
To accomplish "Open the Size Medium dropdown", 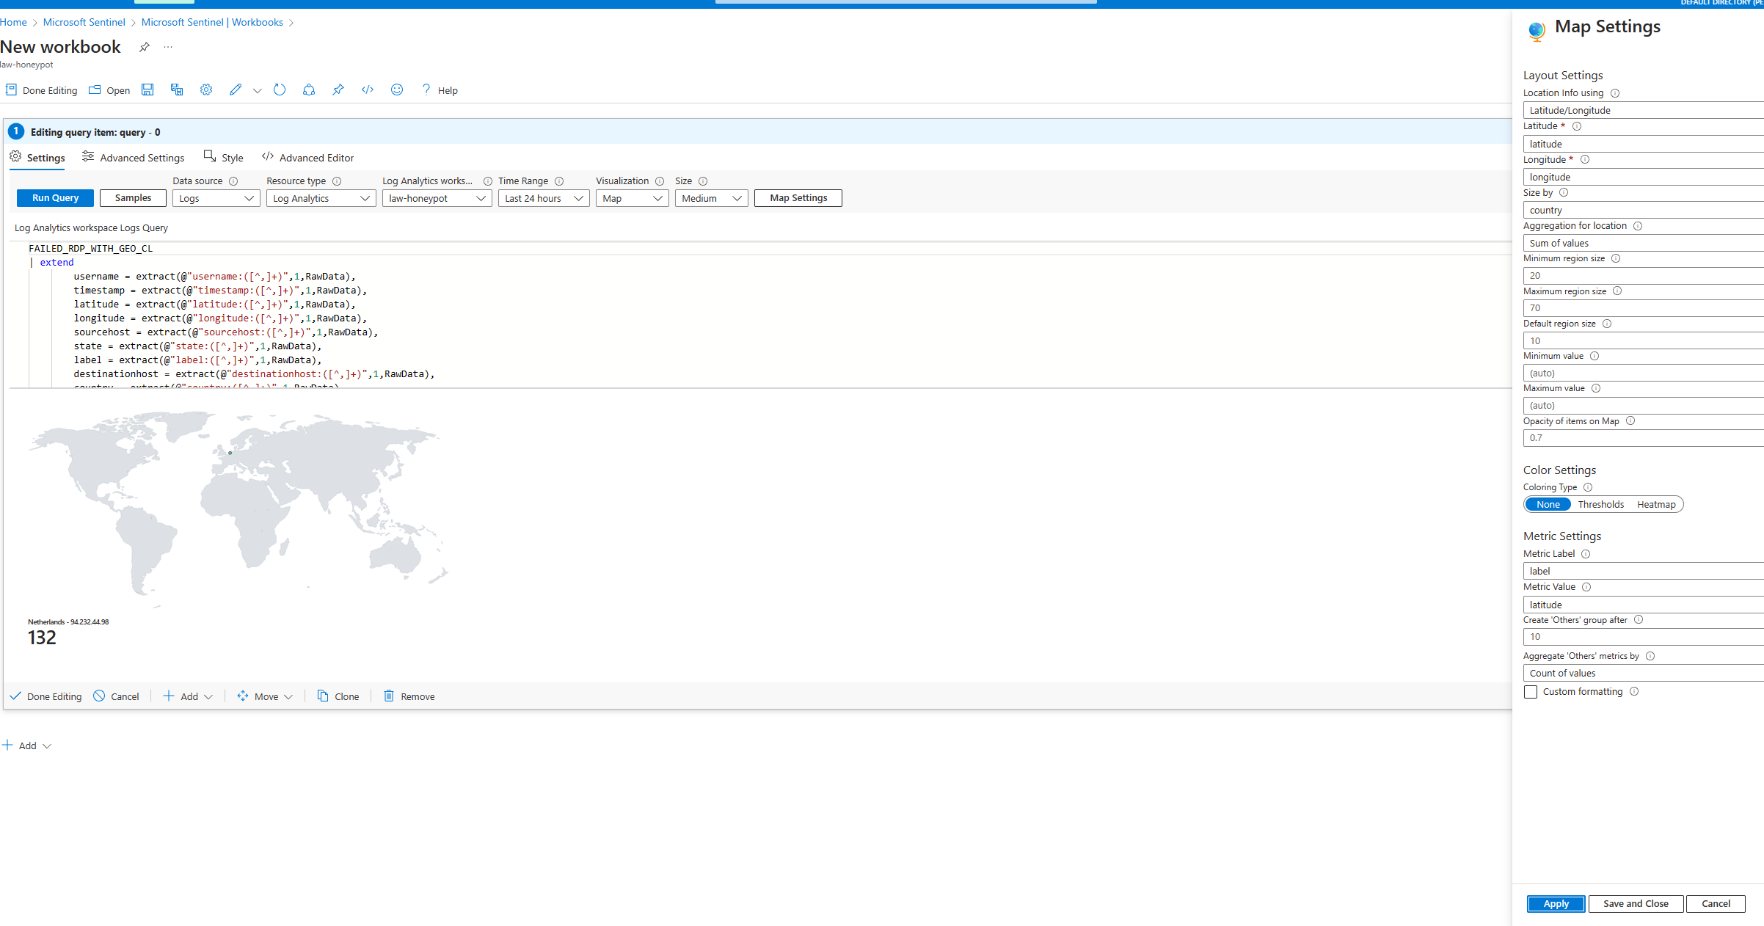I will coord(712,198).
